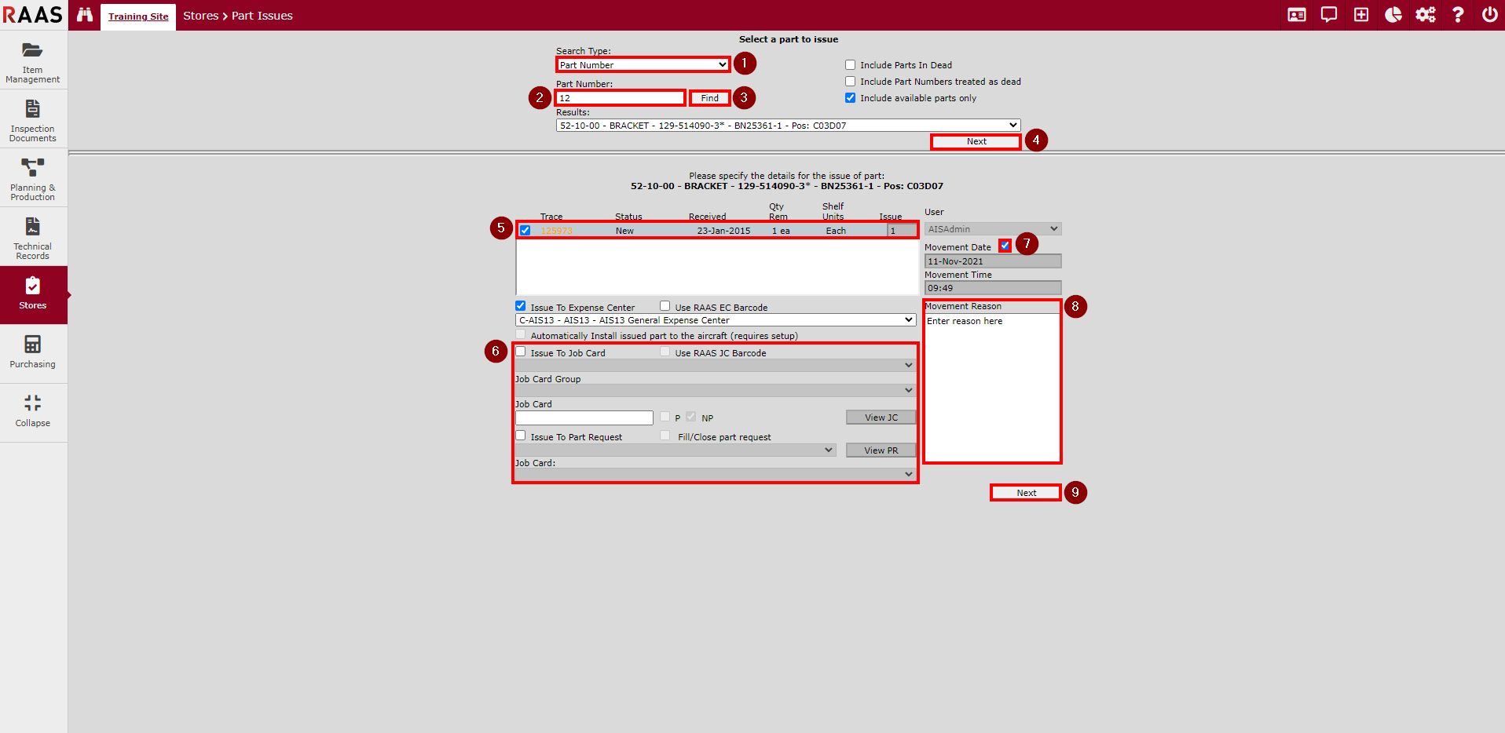Click the Movement Reason text area

pos(992,387)
